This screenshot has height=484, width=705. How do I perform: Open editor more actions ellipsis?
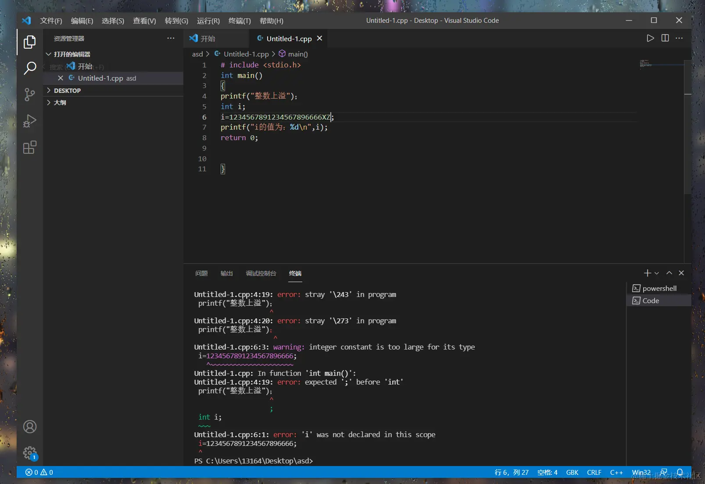[679, 38]
